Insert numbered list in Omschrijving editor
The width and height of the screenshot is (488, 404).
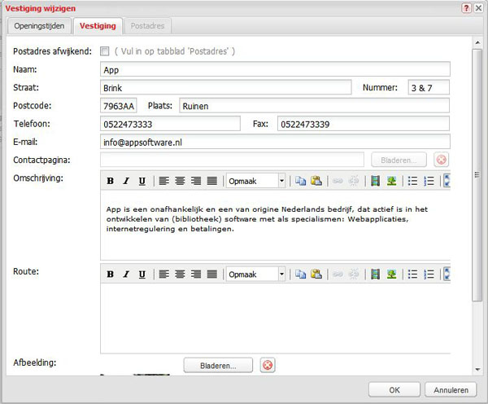click(x=429, y=181)
